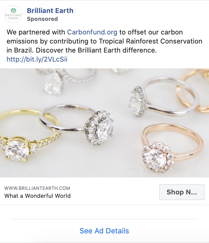Screen dimensions: 209x243
Task: Open the Brilliant Earth page name link
Action: click(x=50, y=11)
